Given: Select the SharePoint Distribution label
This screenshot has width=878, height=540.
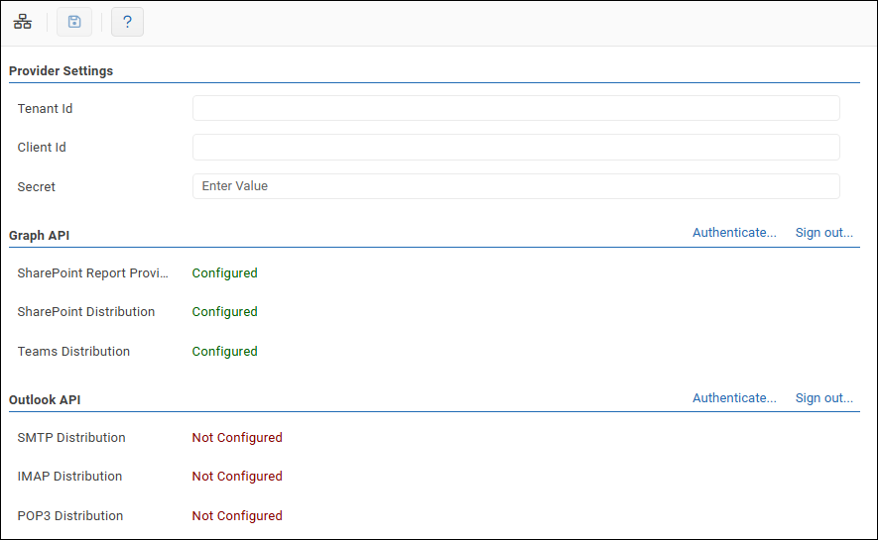Looking at the screenshot, I should coord(86,312).
